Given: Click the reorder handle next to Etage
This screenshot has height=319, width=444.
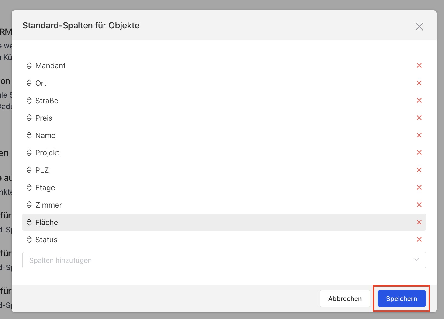Looking at the screenshot, I should (x=29, y=188).
